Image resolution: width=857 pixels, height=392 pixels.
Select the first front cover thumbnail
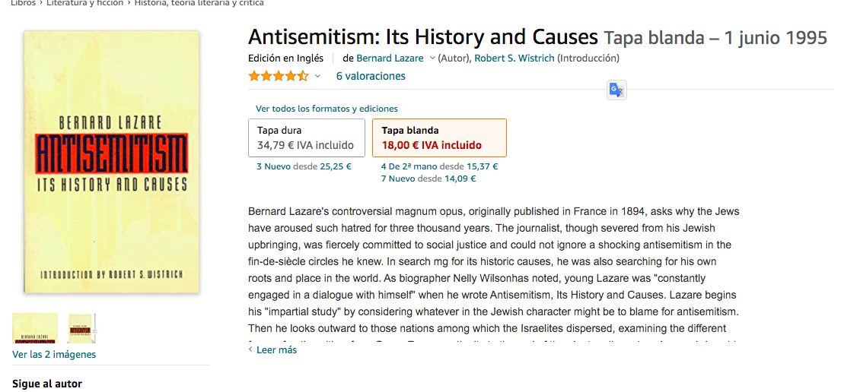pos(35,328)
